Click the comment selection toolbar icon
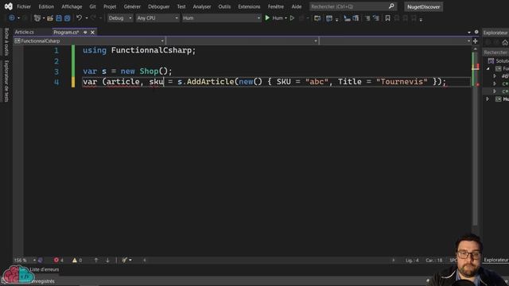 point(367,18)
